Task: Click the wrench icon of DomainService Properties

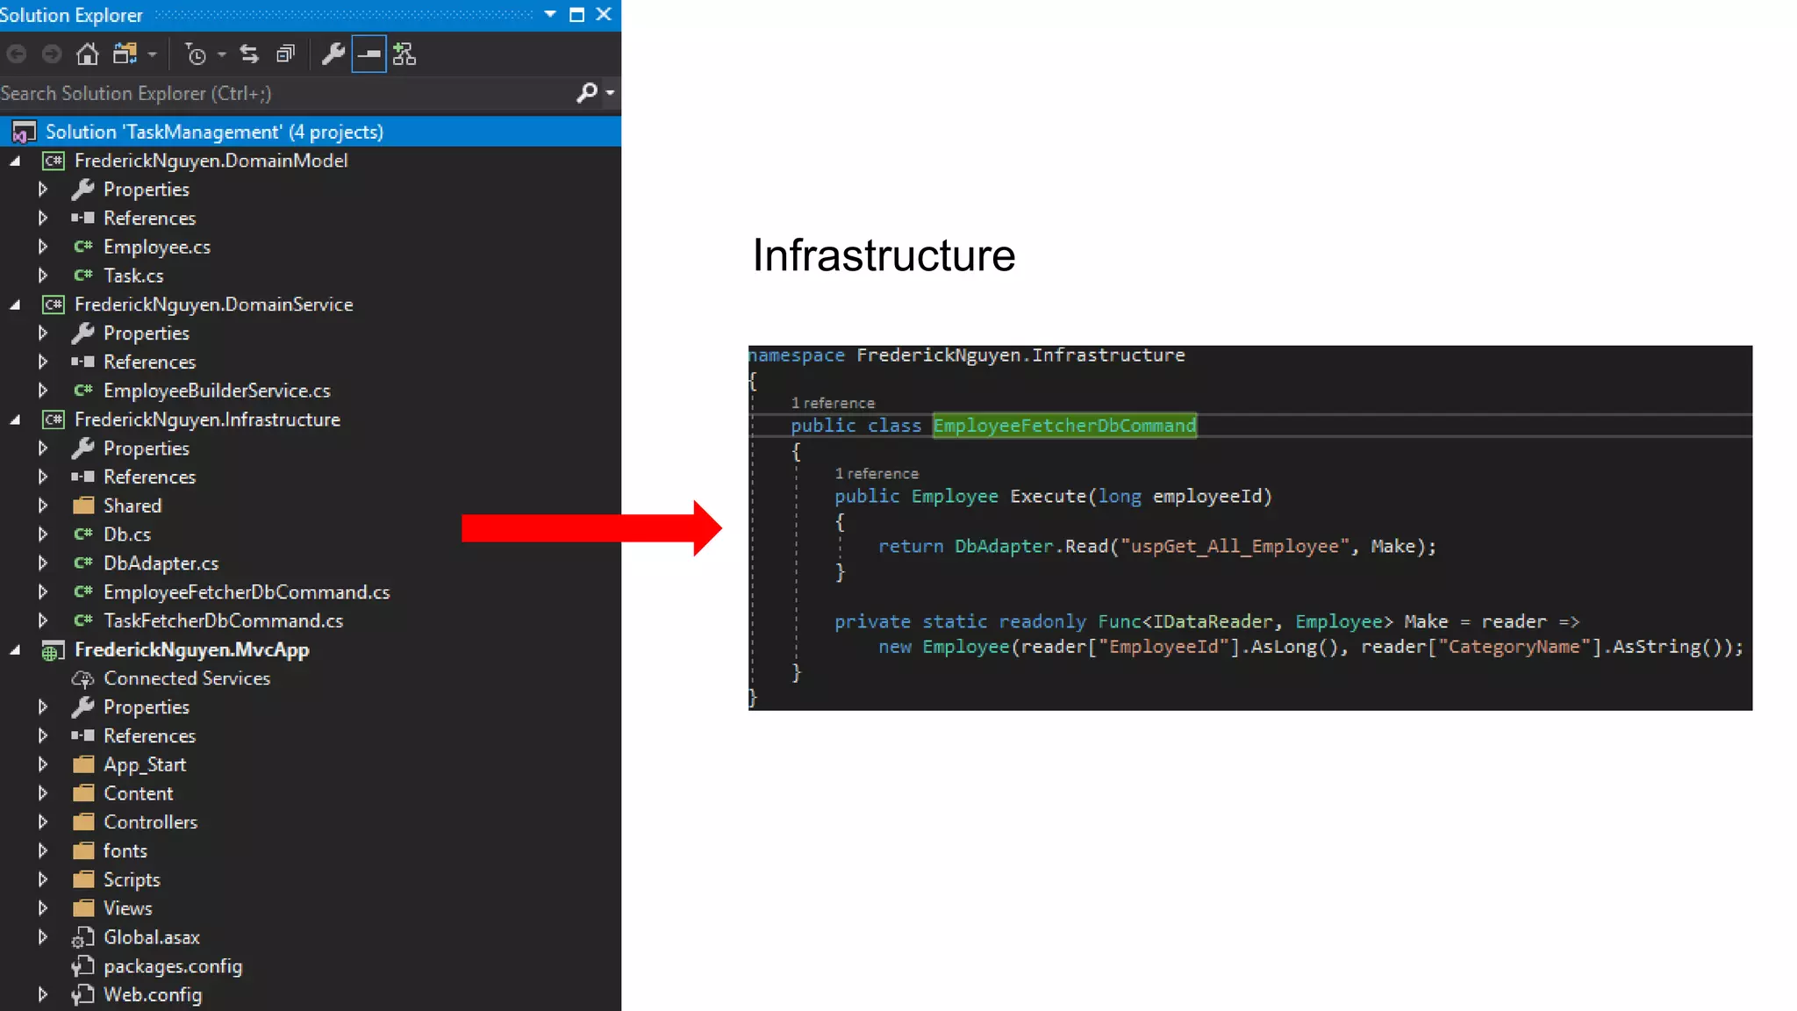Action: [82, 333]
